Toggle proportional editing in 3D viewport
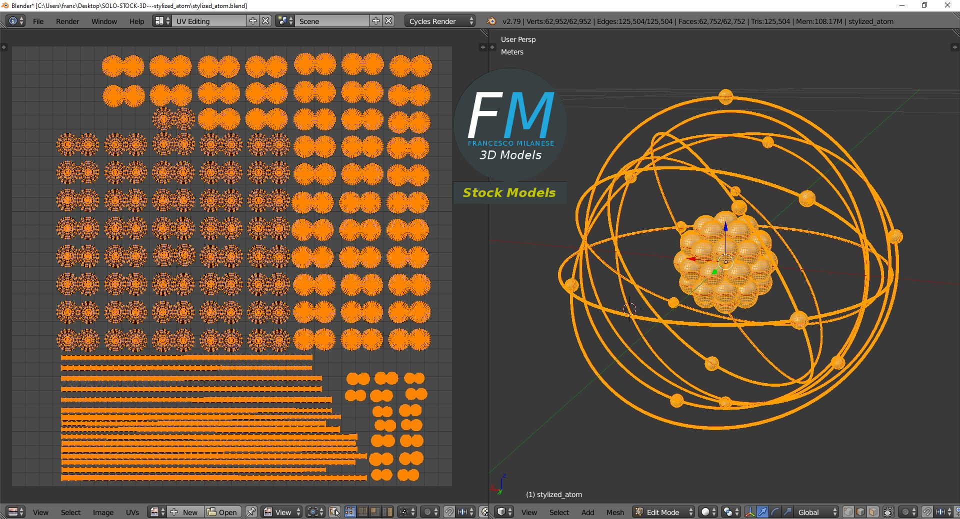Image resolution: width=960 pixels, height=519 pixels. [908, 512]
